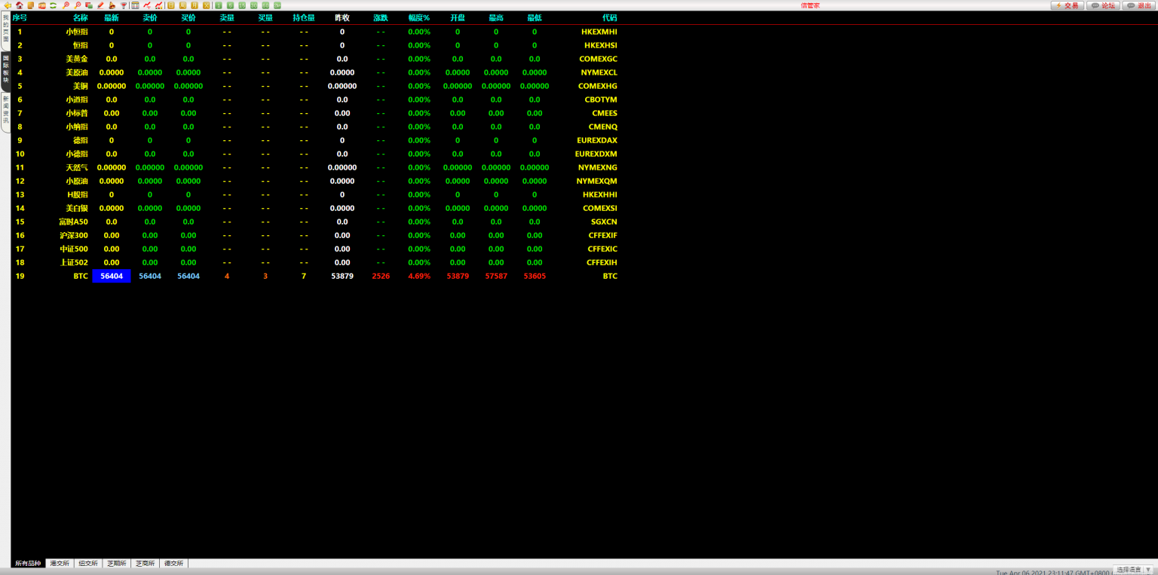Select the red pencil drawing tool

point(100,5)
